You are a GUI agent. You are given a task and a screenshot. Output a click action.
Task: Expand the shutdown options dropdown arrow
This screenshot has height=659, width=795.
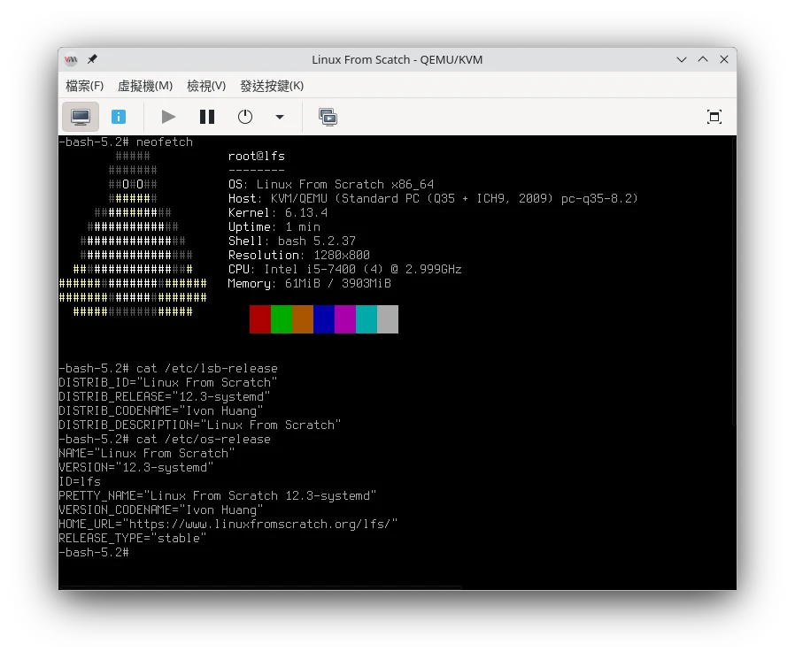tap(280, 117)
